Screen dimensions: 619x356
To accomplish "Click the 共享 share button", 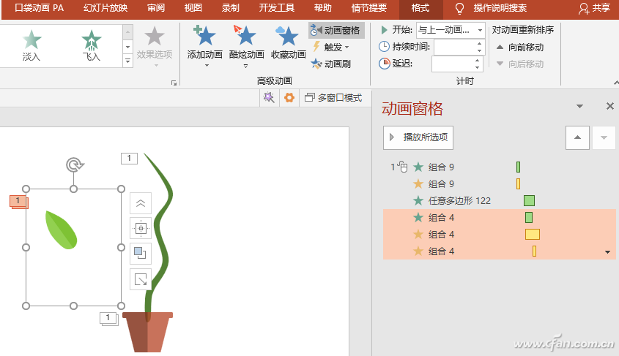I will (595, 8).
